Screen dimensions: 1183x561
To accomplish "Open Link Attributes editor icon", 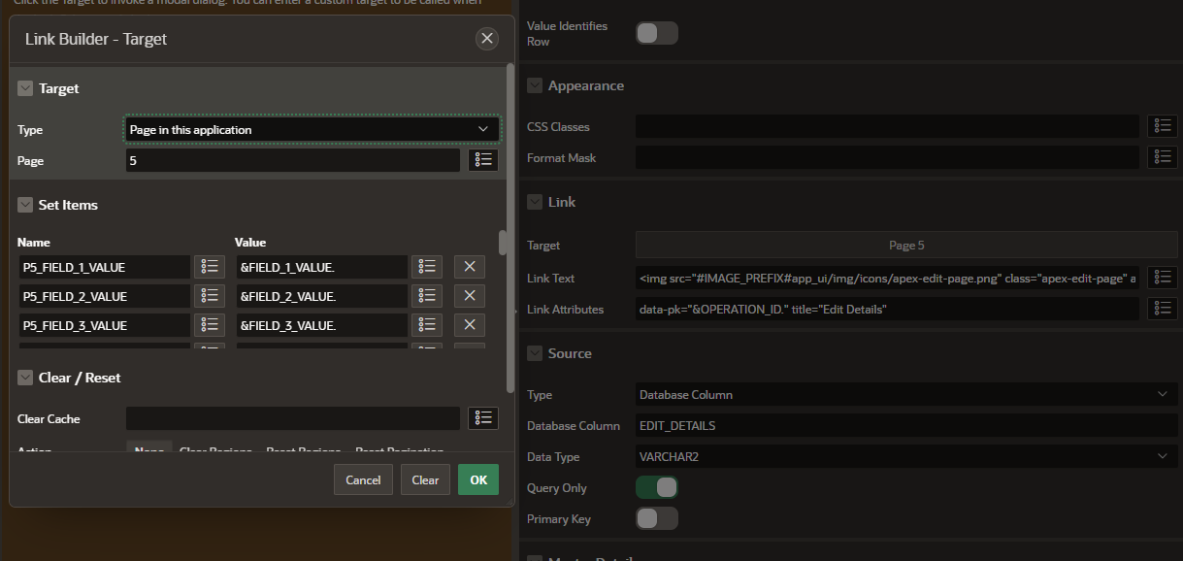I will click(1162, 309).
